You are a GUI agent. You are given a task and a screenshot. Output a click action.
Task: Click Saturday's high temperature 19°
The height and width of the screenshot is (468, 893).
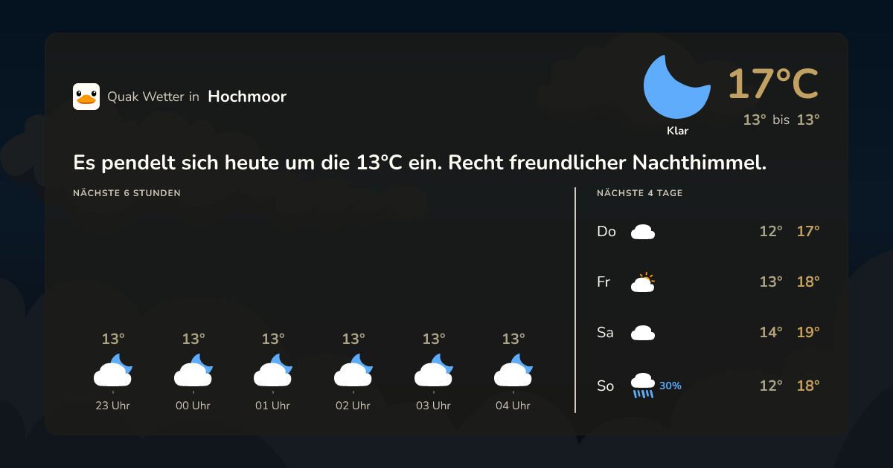click(x=808, y=333)
